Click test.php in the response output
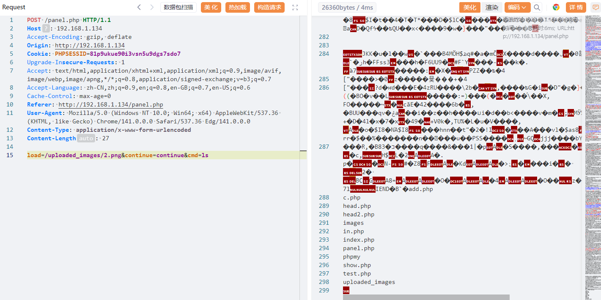 click(357, 273)
